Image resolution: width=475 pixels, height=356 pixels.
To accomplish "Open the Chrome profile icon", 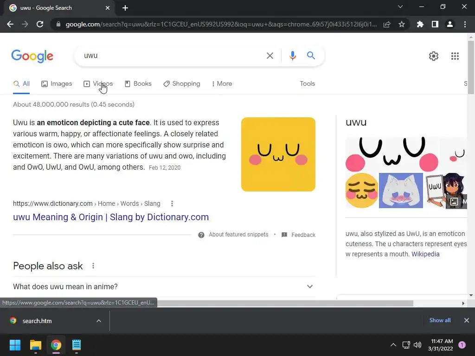I will tap(450, 24).
